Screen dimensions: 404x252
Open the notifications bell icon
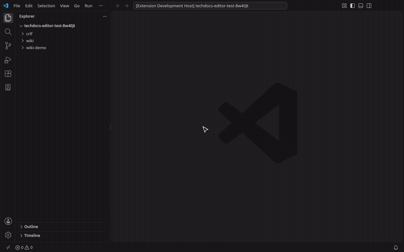point(396,247)
